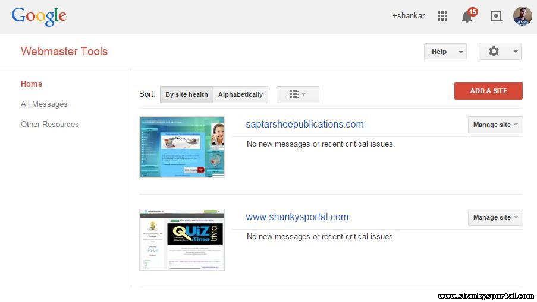Viewport: 537px width, 302px height.
Task: Click the shankysportal "No new messages" status text
Action: [321, 237]
